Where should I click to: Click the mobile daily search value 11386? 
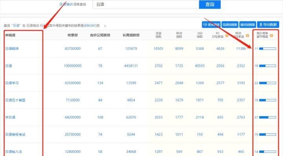(241, 48)
